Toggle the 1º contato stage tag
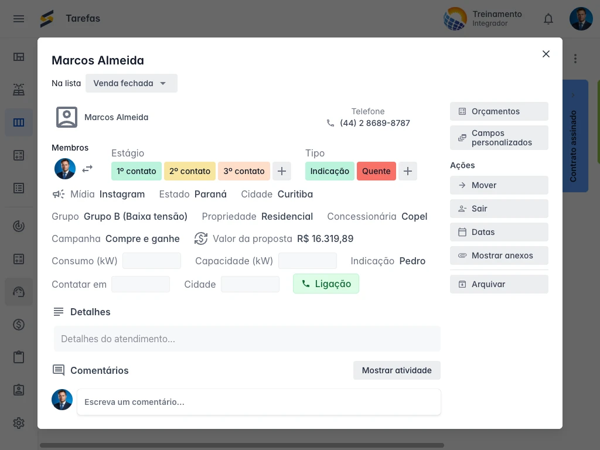The image size is (600, 450). click(x=136, y=171)
